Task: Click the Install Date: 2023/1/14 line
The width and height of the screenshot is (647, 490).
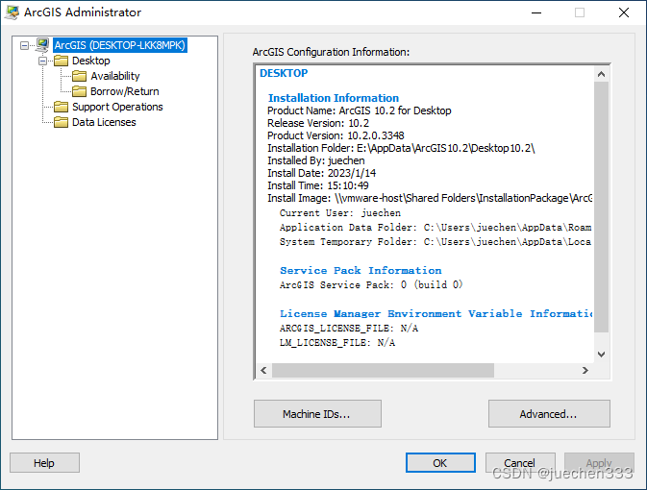Action: click(x=321, y=173)
